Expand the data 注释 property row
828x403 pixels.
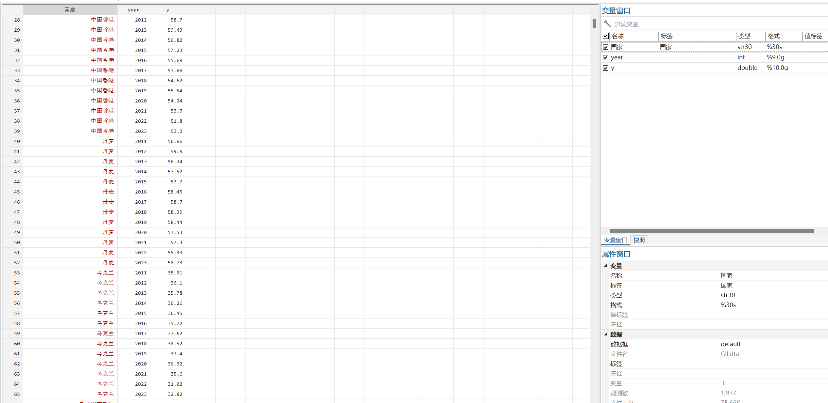(605, 374)
